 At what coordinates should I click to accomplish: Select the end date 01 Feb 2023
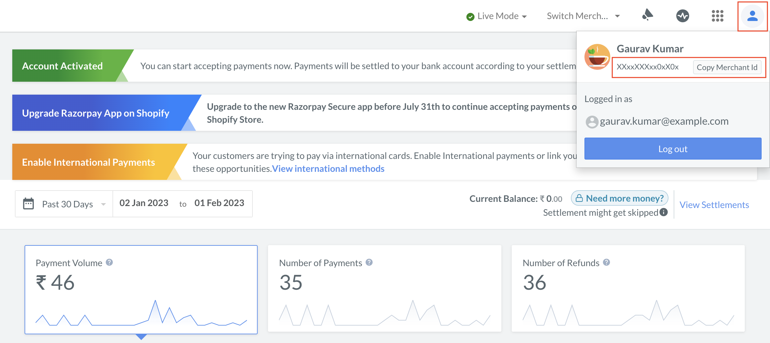pyautogui.click(x=219, y=203)
